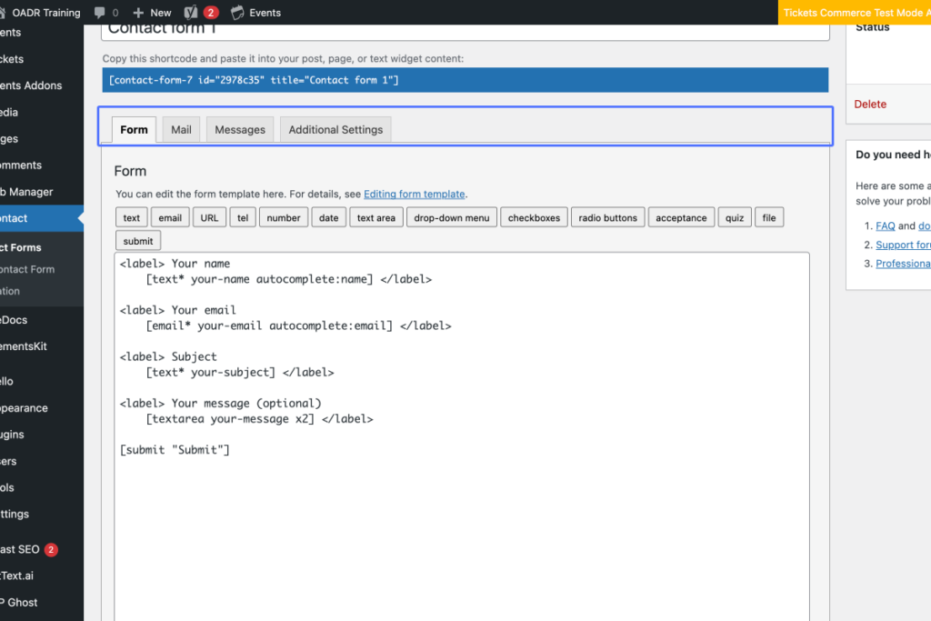Insert a URL field tag
931x621 pixels.
coord(210,218)
